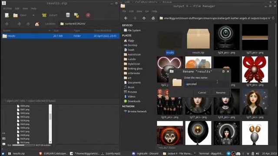
Task: Open the View menu in the archive manager
Action: click(x=25, y=8)
